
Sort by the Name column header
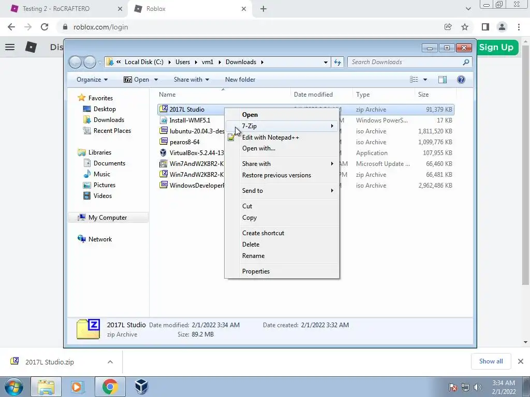point(223,95)
